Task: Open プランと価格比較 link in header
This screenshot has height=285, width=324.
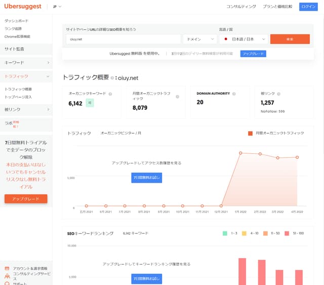Action: point(277,7)
